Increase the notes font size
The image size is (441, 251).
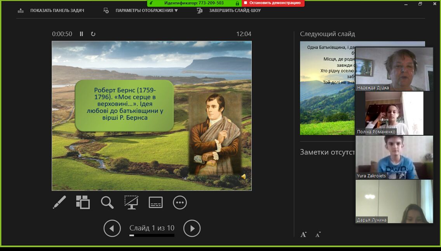point(303,234)
